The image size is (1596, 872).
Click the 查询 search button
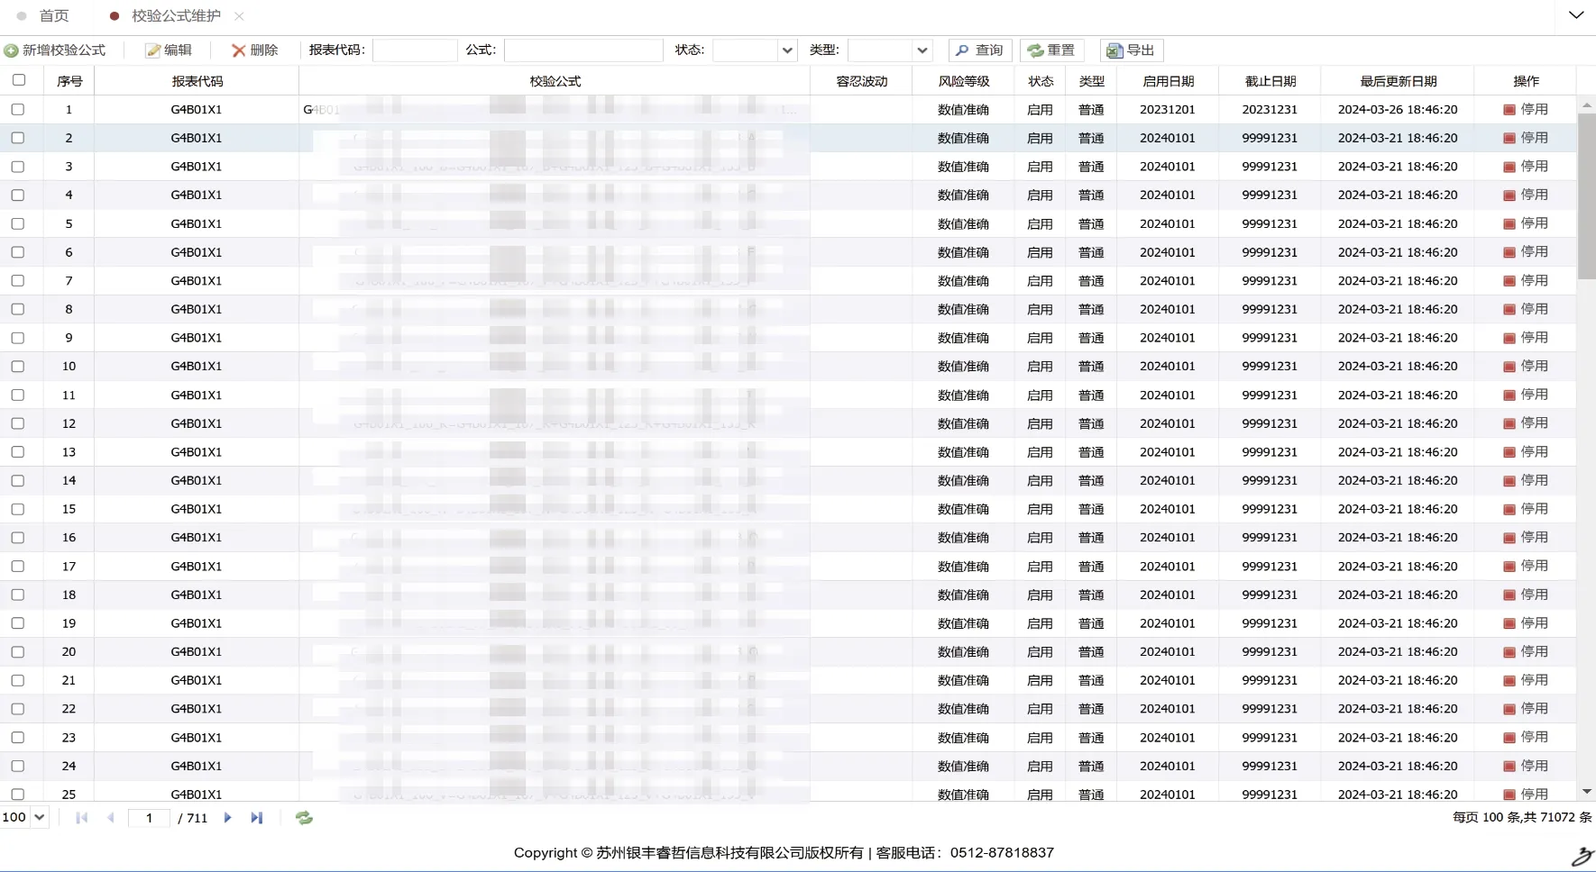click(x=980, y=50)
